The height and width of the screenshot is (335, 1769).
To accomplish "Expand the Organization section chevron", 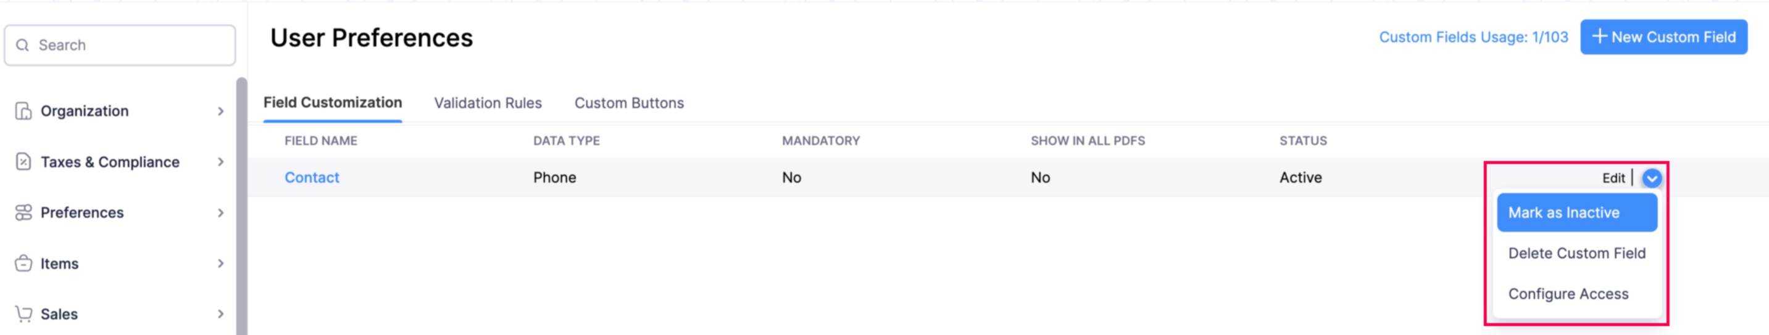I will coord(220,111).
